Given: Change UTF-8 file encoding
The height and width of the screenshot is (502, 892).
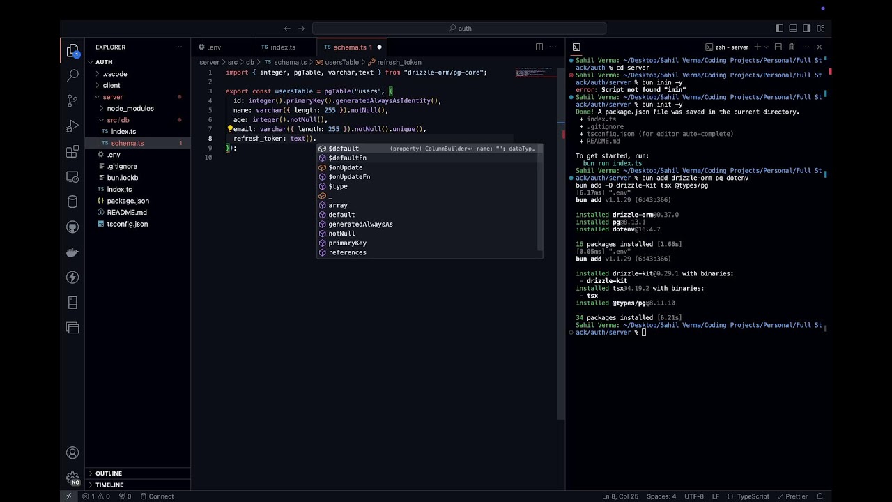Looking at the screenshot, I should coord(694,496).
